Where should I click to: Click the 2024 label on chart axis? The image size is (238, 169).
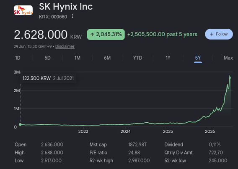pyautogui.click(x=126, y=131)
